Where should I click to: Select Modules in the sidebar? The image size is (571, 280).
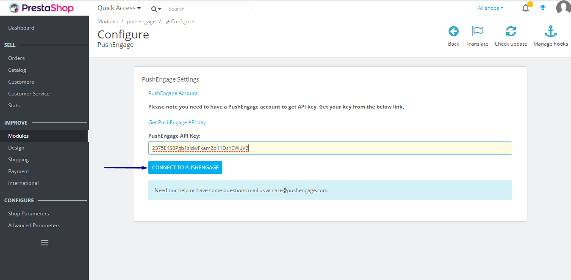pyautogui.click(x=19, y=136)
